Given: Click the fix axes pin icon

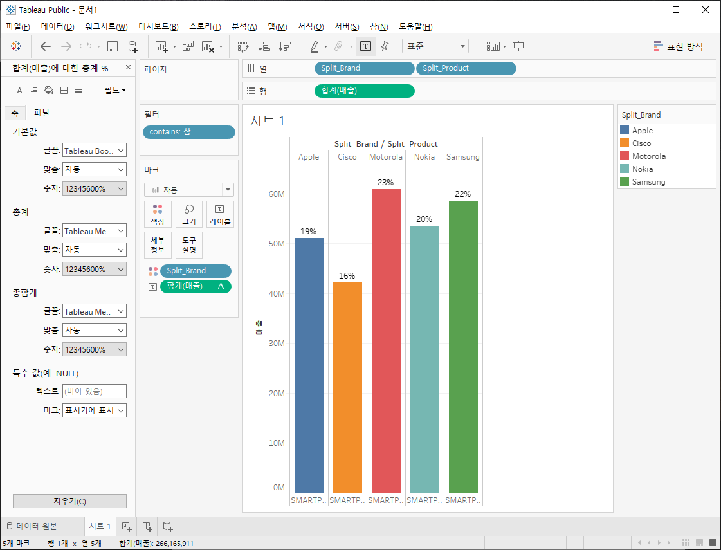Looking at the screenshot, I should [385, 46].
